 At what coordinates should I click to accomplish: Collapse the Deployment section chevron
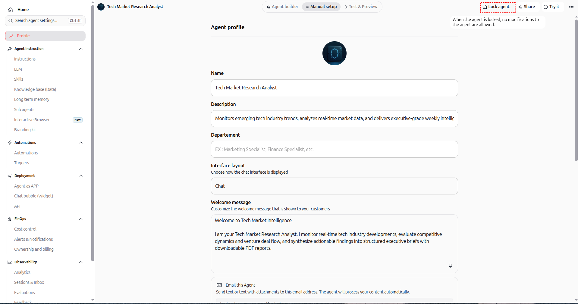coord(81,176)
